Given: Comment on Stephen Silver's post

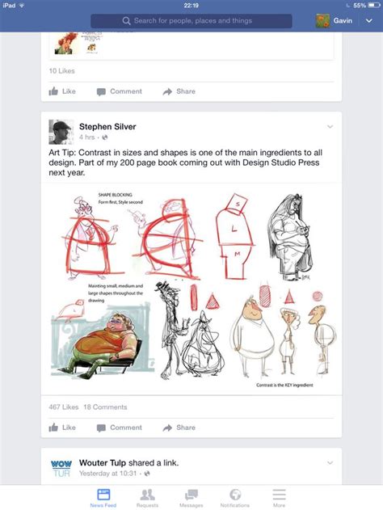Looking at the screenshot, I should pyautogui.click(x=120, y=428).
